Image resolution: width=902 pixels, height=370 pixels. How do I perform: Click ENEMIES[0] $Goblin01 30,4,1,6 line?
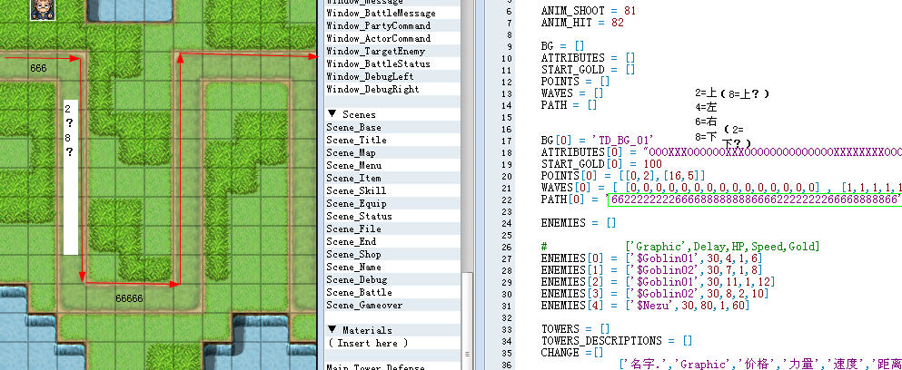pyautogui.click(x=650, y=258)
